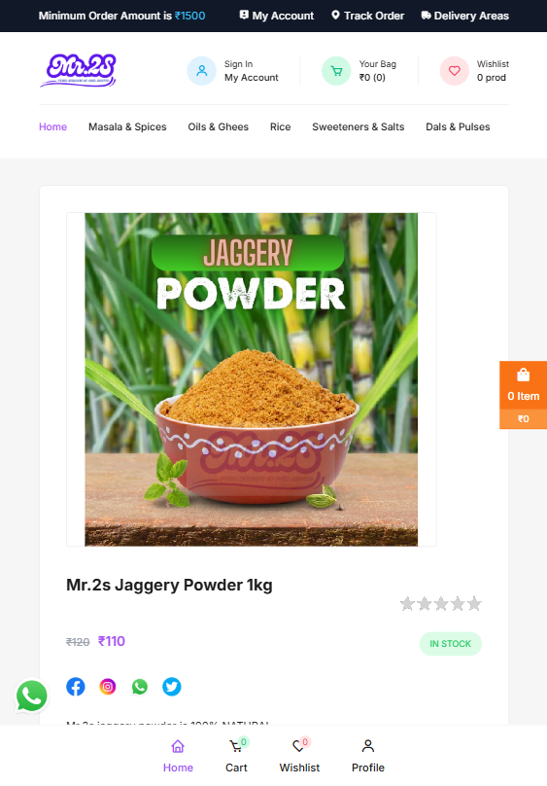
Task: Open the orange 0 Item bag widget
Action: 523,395
